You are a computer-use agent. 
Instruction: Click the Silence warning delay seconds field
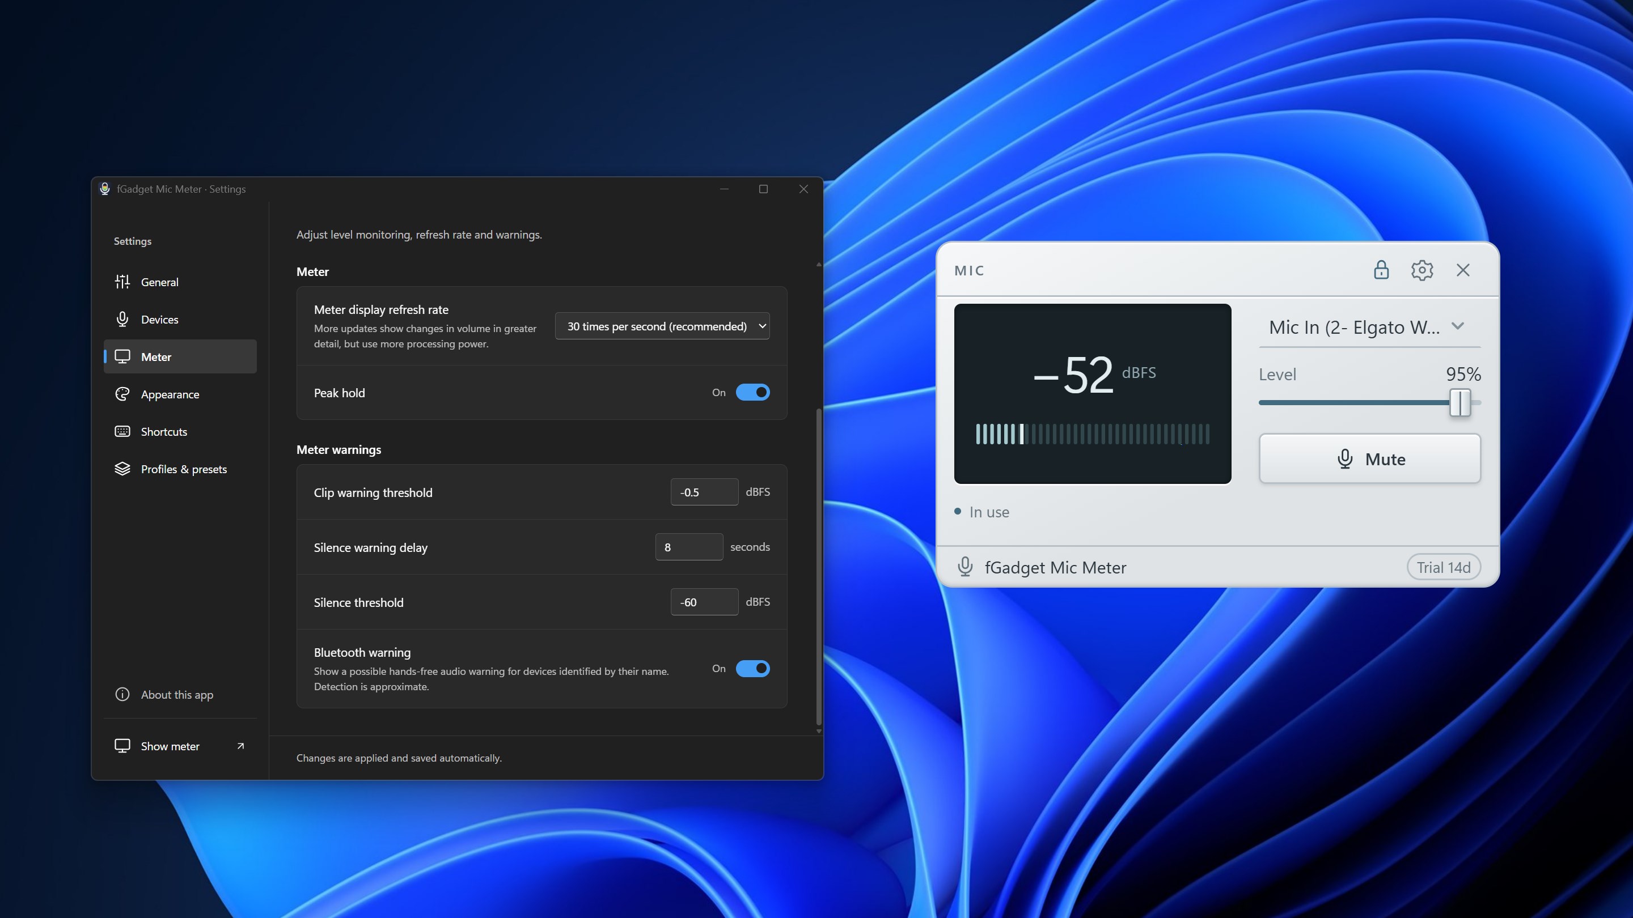click(x=689, y=547)
